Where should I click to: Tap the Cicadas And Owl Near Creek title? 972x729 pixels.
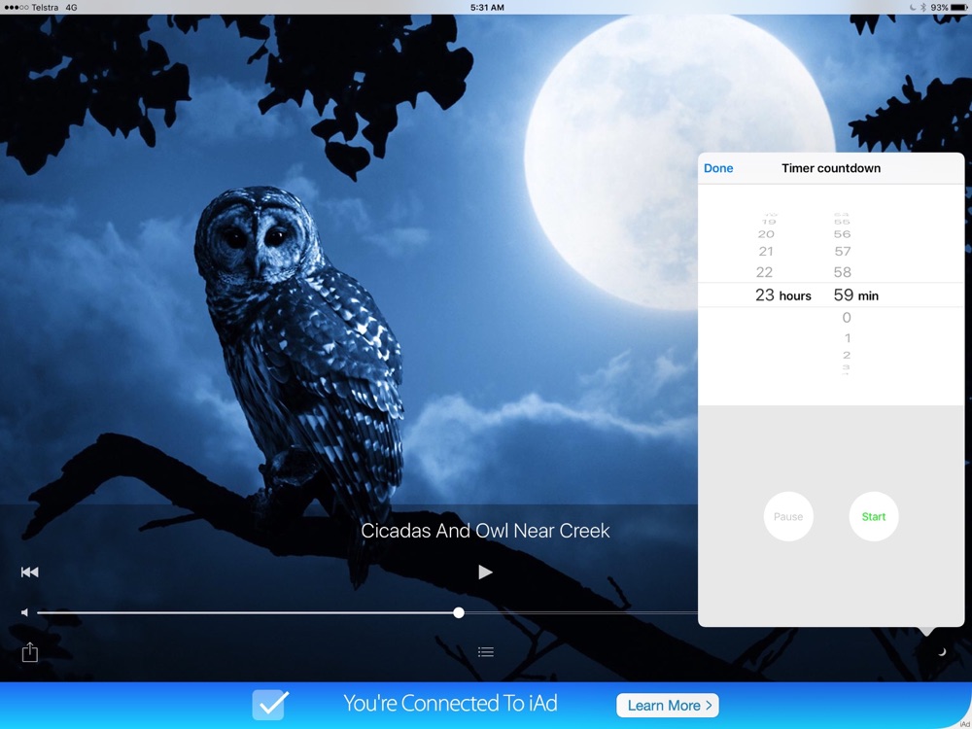[x=485, y=531]
